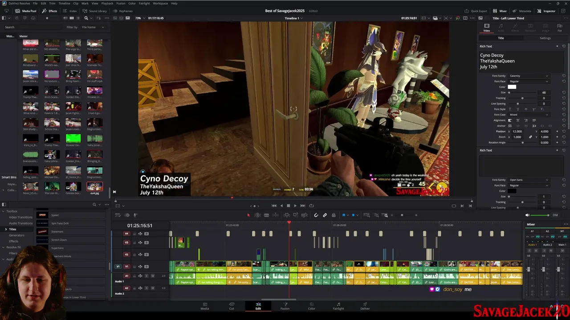The image size is (570, 320).
Task: Open the first Font Face Regular dropdown
Action: pyautogui.click(x=529, y=81)
